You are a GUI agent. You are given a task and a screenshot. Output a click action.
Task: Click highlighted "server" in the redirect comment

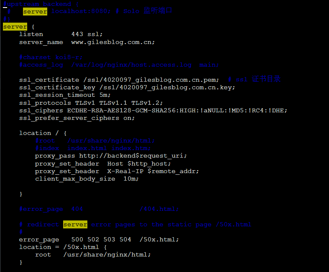(75, 225)
